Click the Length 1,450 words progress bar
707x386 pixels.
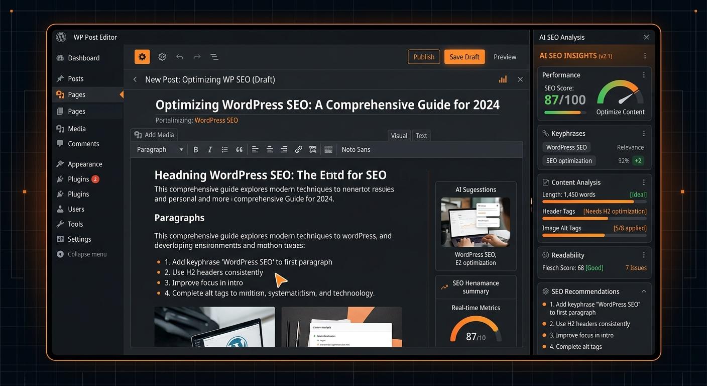tap(595, 202)
